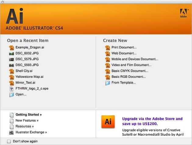Create a new document From Template
Viewport: 192px width, 145px height.
[x=124, y=83]
